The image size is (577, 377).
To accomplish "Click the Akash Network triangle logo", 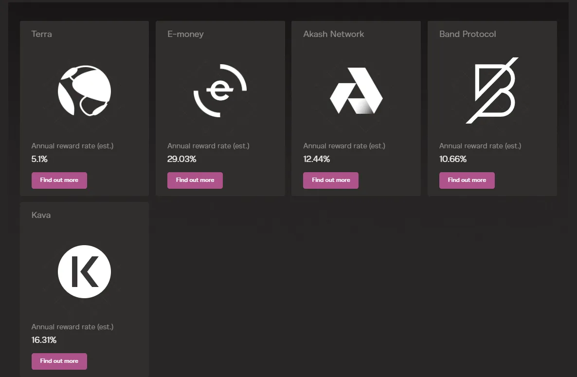I will [356, 90].
